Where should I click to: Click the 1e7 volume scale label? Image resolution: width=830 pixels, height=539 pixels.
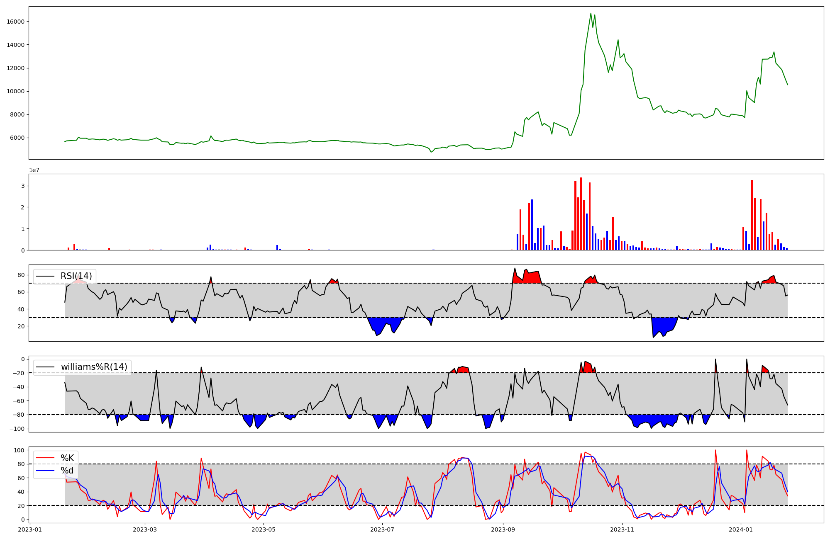point(34,170)
